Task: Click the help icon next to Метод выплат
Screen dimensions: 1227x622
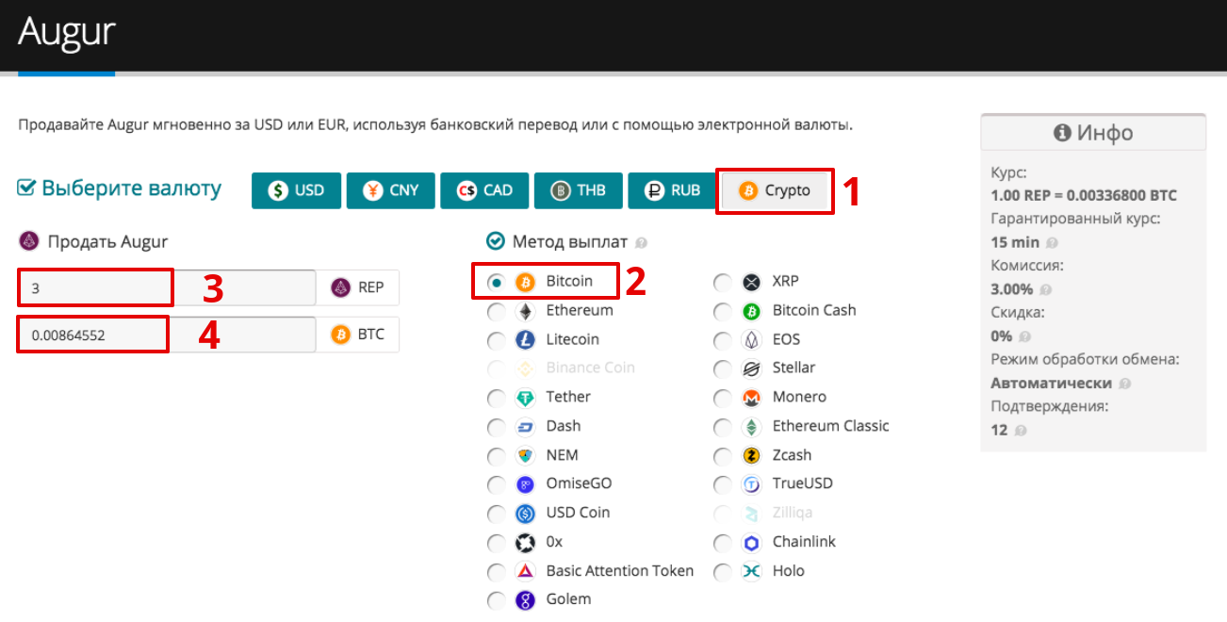Action: (641, 243)
